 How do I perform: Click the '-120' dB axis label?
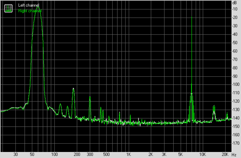tap(236, 101)
